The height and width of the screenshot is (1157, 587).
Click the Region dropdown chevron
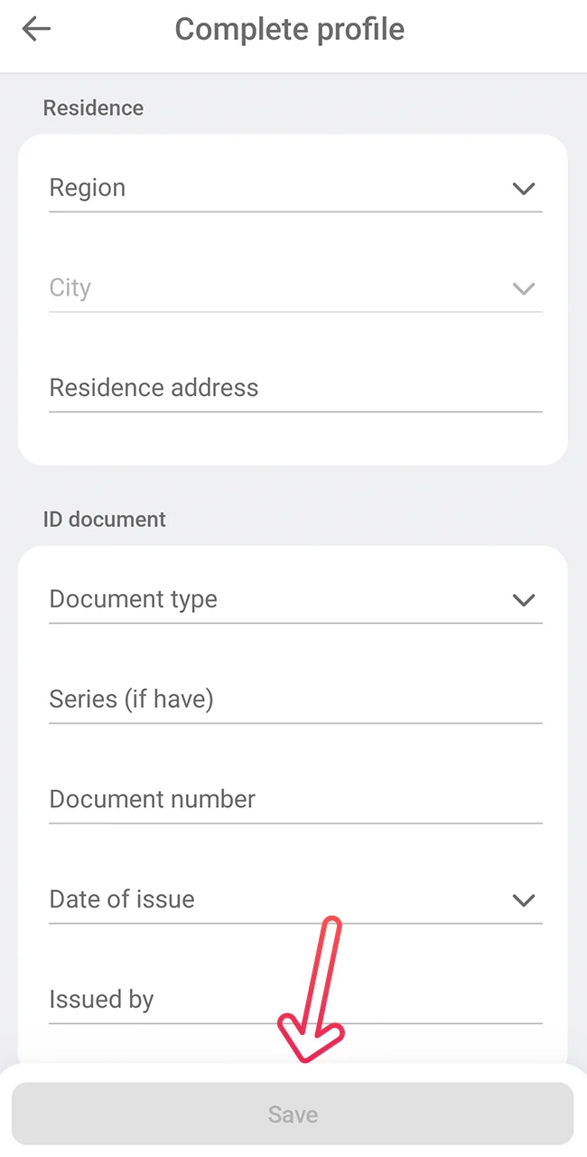tap(524, 188)
